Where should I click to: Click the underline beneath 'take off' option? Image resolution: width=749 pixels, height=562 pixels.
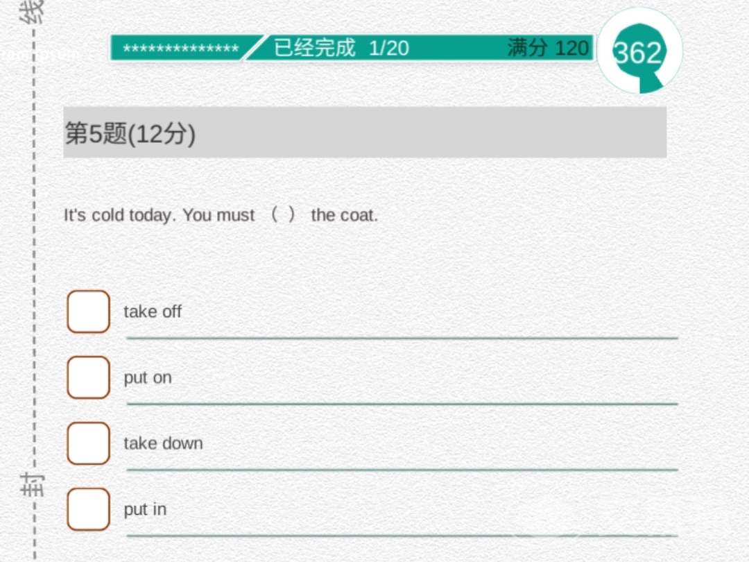[x=402, y=338]
